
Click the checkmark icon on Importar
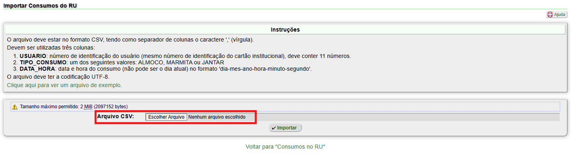tap(273, 128)
